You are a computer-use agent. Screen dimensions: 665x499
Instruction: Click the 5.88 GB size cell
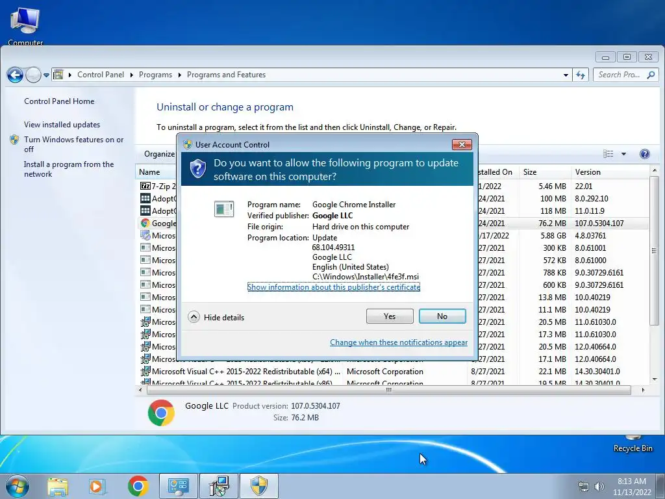pos(552,235)
